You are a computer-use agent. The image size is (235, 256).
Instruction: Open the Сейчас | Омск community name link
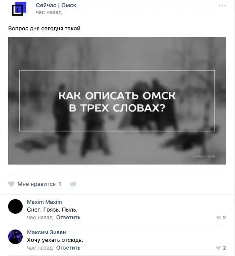[x=56, y=6]
